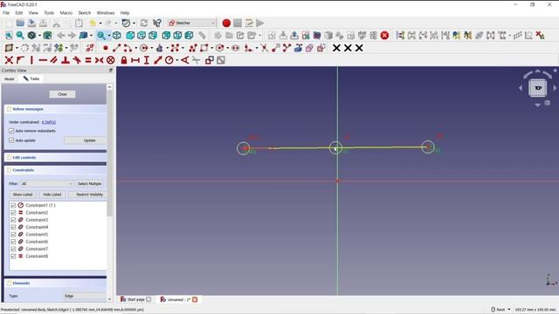Screen dimensions: 559x314
Task: Select the Create Rectangle tool
Action: point(204,48)
